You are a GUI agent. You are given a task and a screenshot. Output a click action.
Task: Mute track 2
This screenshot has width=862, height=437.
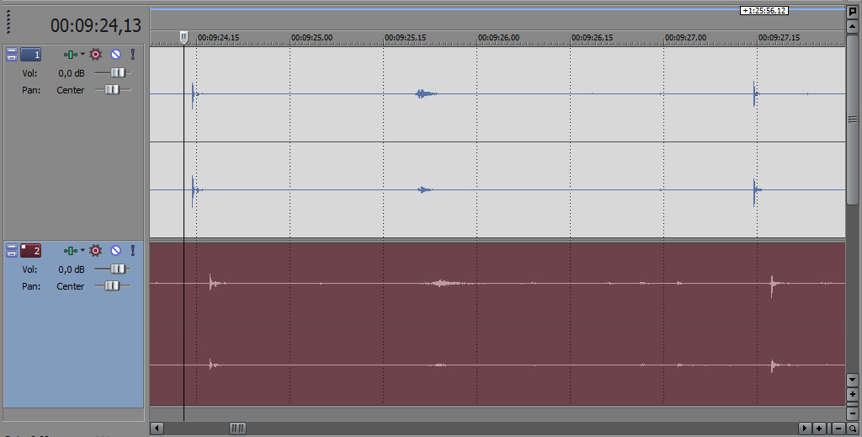[115, 251]
